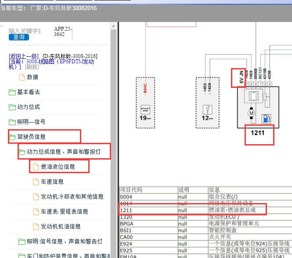292x258 pixels.
Task: Click the 燃油泵-燃油表总成 cell
Action: coord(232,210)
